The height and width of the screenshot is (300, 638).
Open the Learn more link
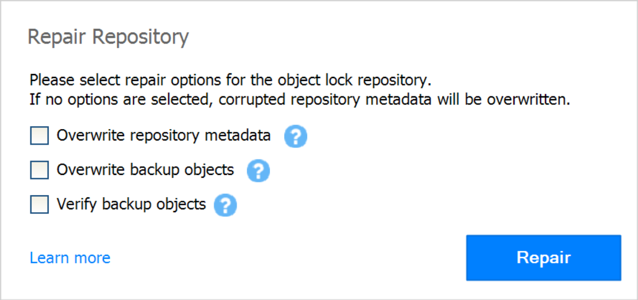coord(70,258)
